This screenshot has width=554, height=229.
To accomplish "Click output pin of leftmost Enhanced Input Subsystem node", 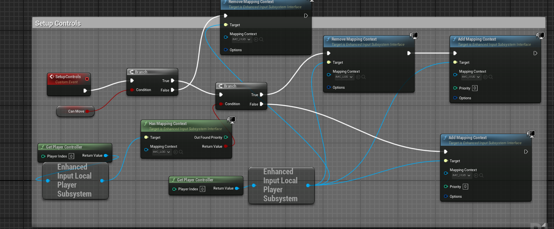I will (102, 181).
